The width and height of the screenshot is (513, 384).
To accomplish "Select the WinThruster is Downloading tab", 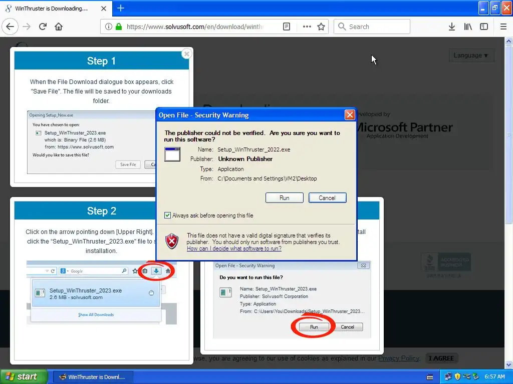I will coord(56,8).
